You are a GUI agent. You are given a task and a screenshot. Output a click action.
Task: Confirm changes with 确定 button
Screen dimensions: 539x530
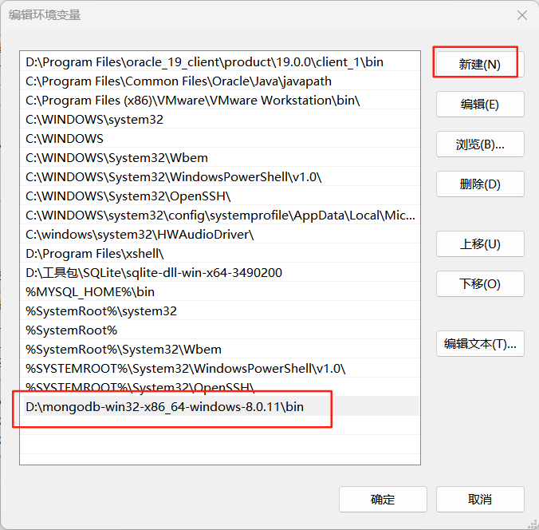(x=383, y=500)
